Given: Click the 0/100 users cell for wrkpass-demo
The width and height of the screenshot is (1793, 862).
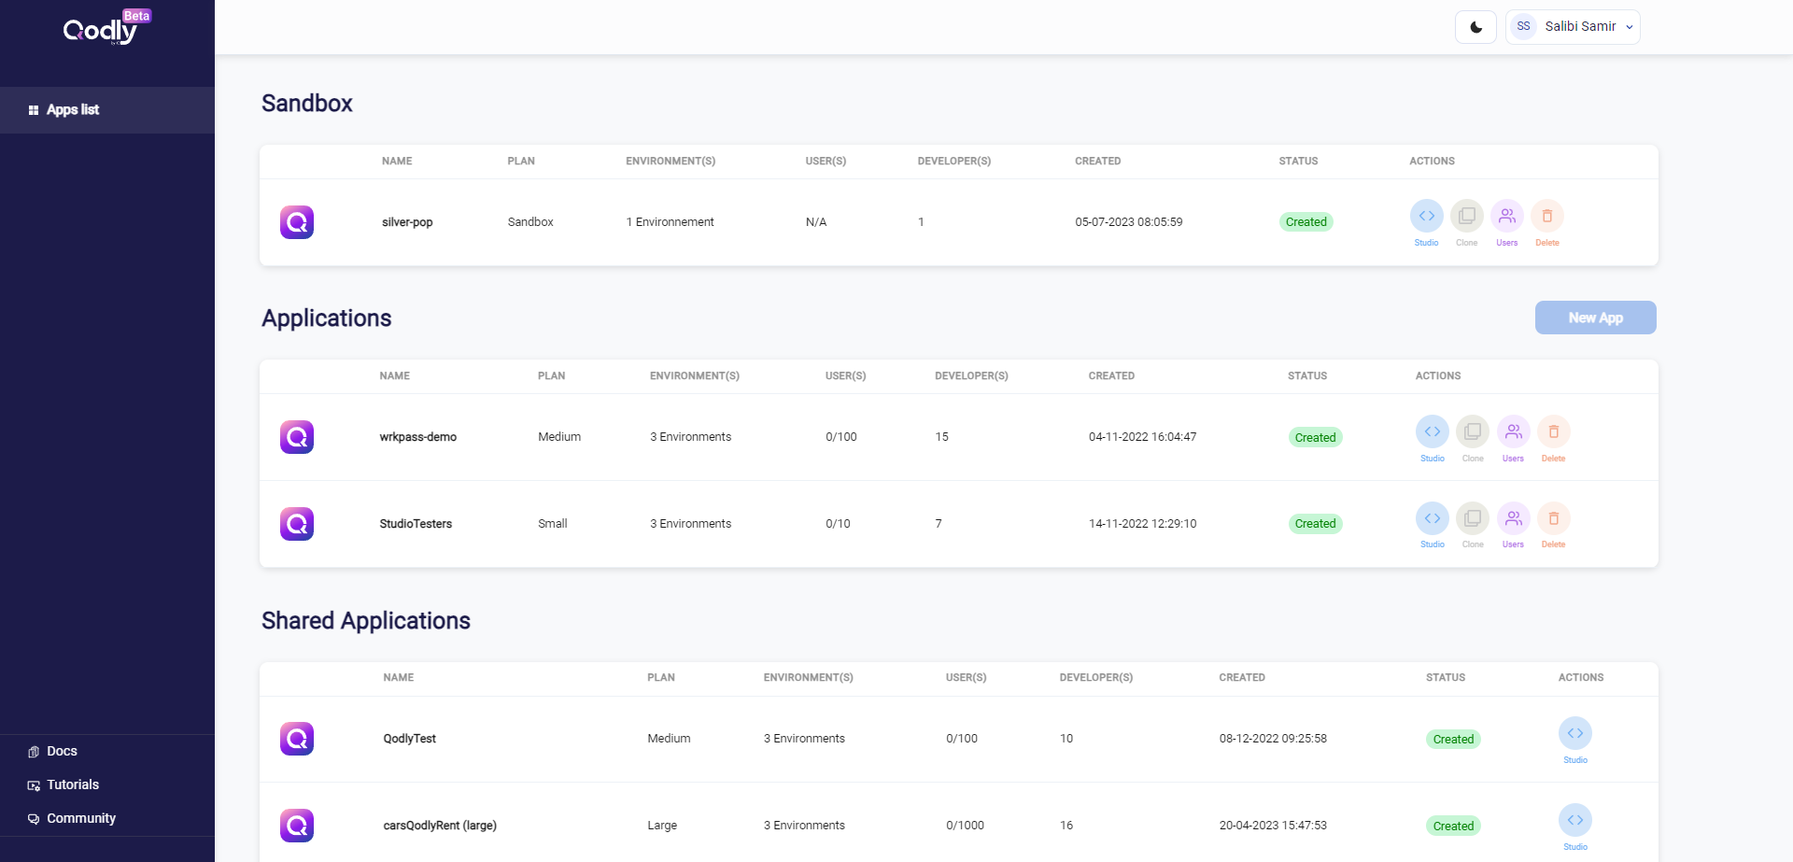Looking at the screenshot, I should [841, 437].
